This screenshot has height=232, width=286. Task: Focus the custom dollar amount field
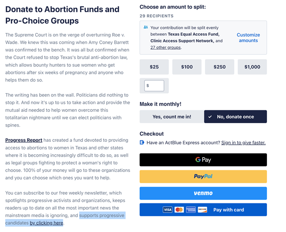154,85
